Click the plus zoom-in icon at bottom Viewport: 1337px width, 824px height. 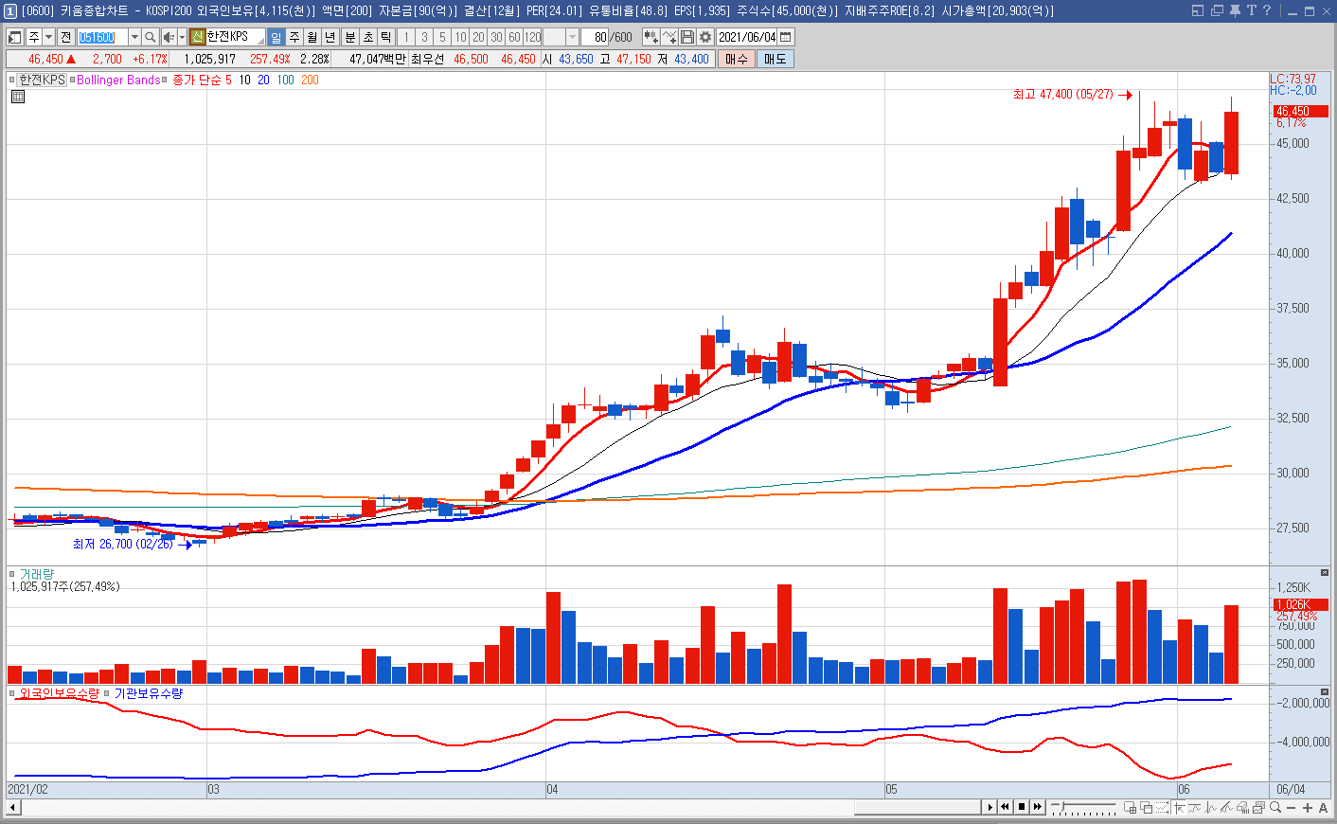point(1308,808)
